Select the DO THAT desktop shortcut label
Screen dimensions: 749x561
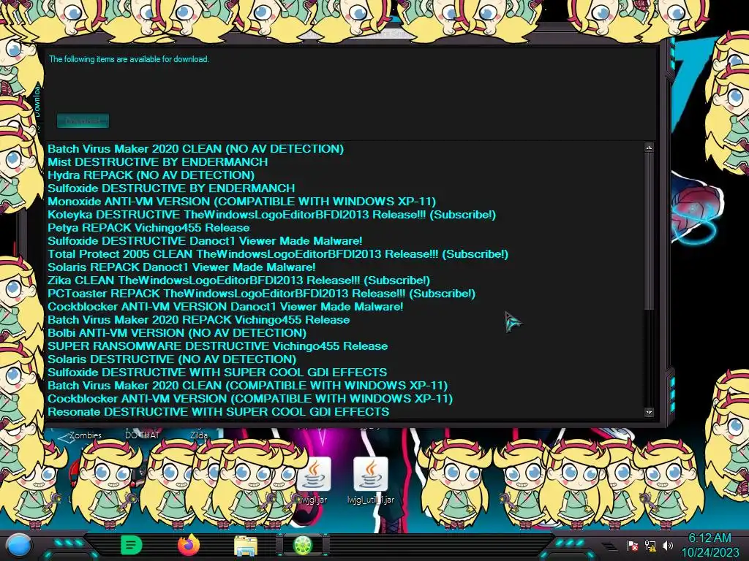(142, 435)
